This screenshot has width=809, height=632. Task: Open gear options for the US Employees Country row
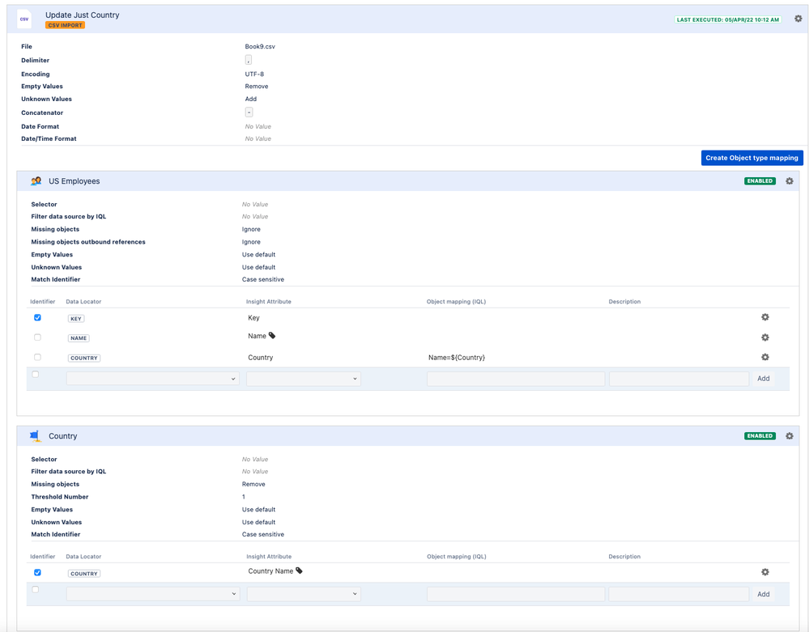point(765,357)
